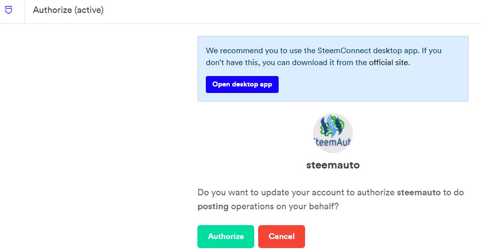
Task: Follow the official site link
Action: point(389,63)
